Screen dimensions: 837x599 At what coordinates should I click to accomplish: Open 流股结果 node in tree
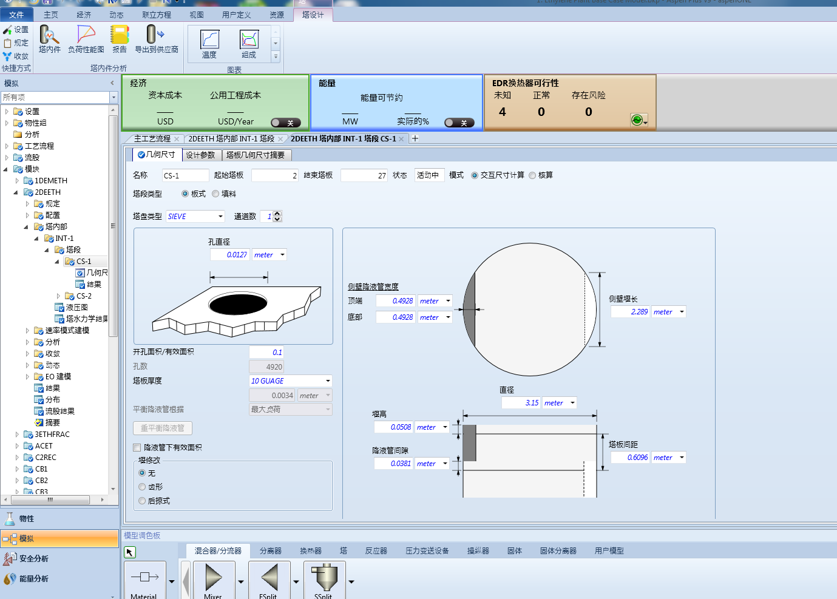click(x=59, y=411)
